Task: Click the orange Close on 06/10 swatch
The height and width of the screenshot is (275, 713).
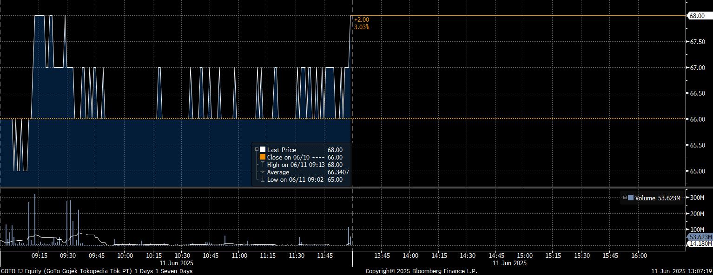Action: click(263, 157)
